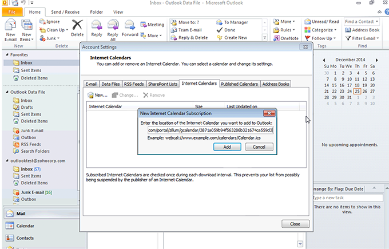Open the Junk dropdown menu
389x249 pixels.
(50, 38)
